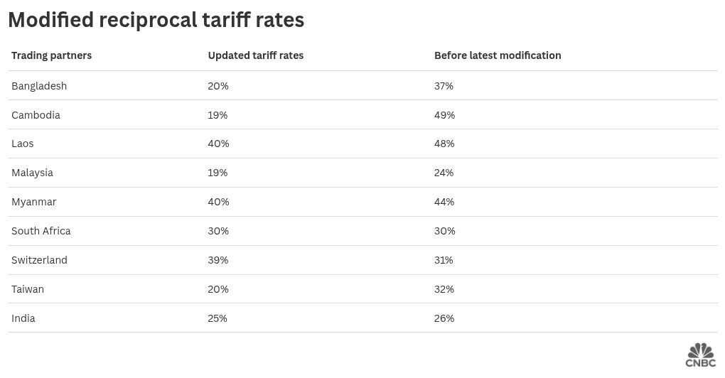Select the Cambodia row label
The height and width of the screenshot is (378, 725).
36,115
